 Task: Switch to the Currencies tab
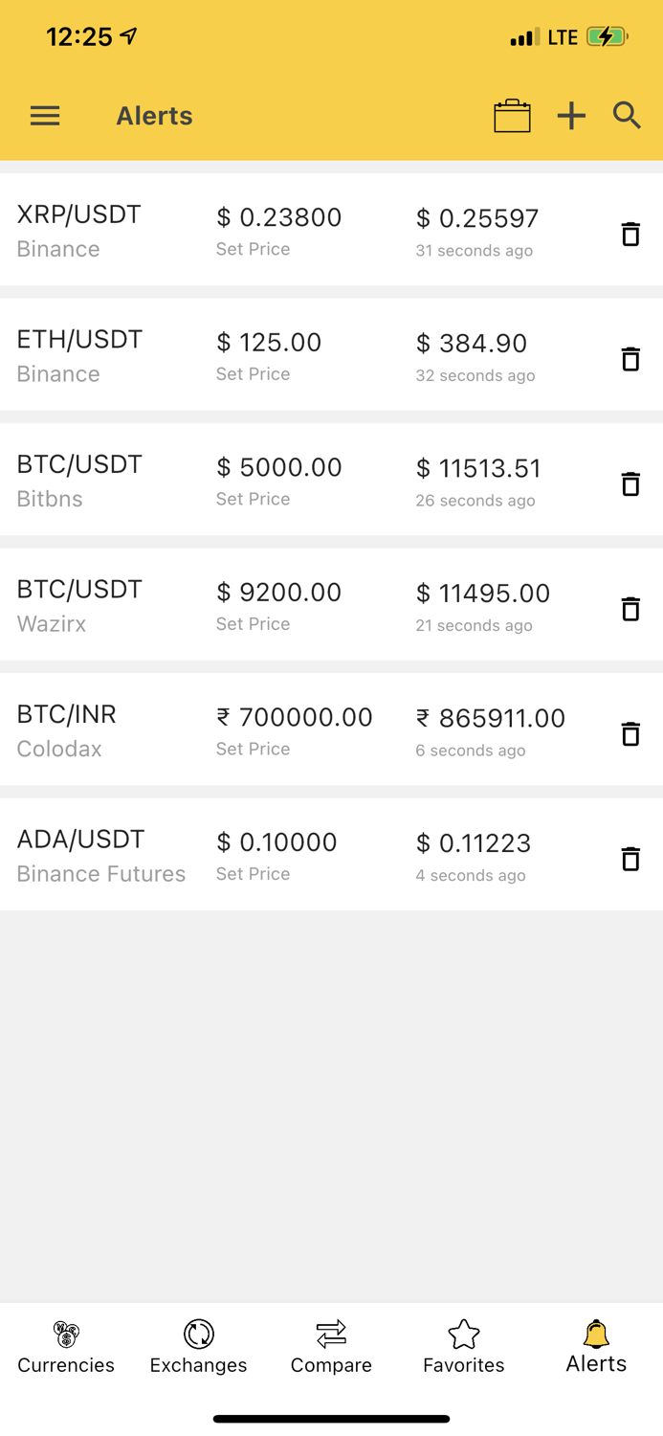click(x=65, y=1345)
